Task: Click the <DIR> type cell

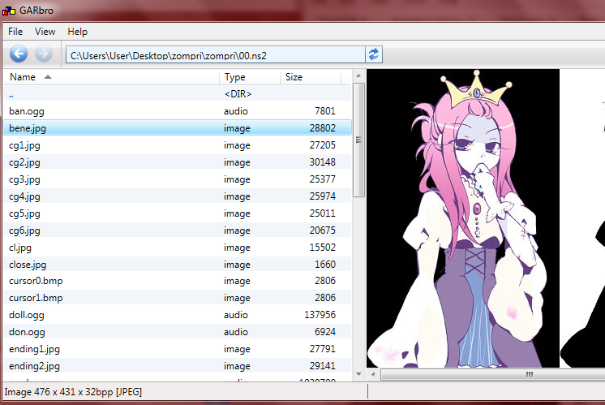Action: [x=238, y=94]
